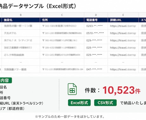The height and width of the screenshot is (120, 146).
Task: Open the travel URL in the 047 row
Action: coord(123,69)
